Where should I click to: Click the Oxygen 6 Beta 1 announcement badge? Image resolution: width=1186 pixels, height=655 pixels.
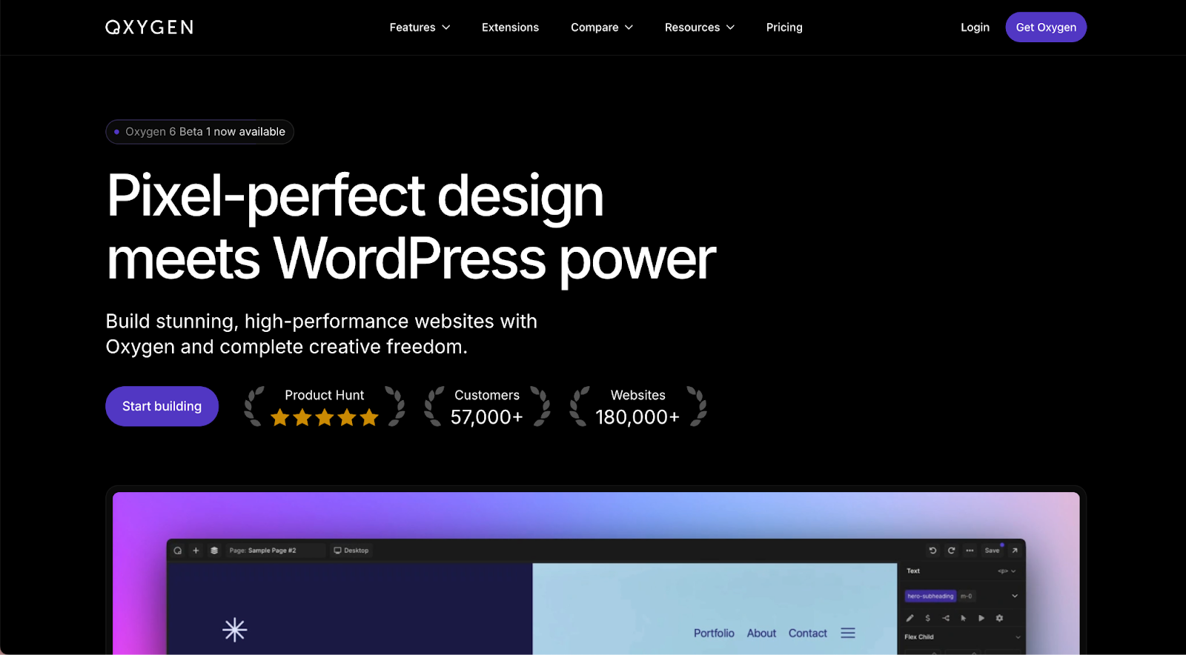200,132
